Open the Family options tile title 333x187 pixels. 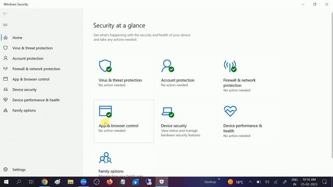[111, 171]
